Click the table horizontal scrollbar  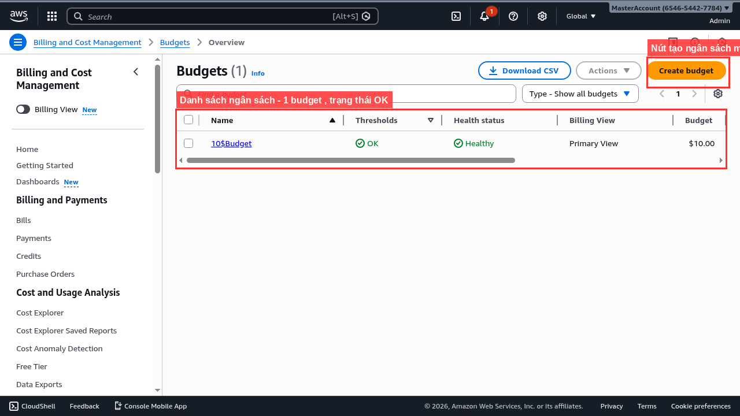(350, 160)
